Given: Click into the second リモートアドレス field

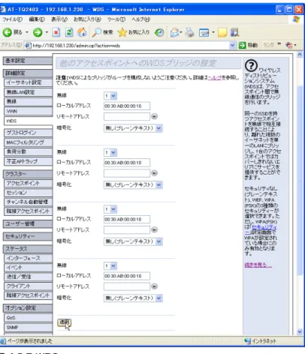Looking at the screenshot, I should click(x=127, y=173).
